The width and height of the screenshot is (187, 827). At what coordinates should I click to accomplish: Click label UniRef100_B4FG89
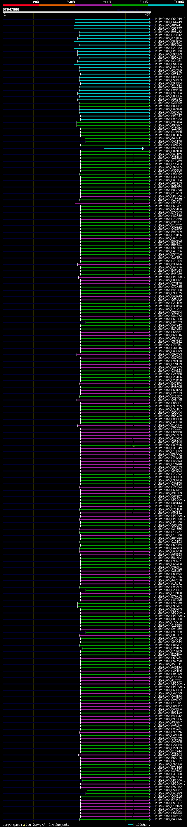coord(168,274)
